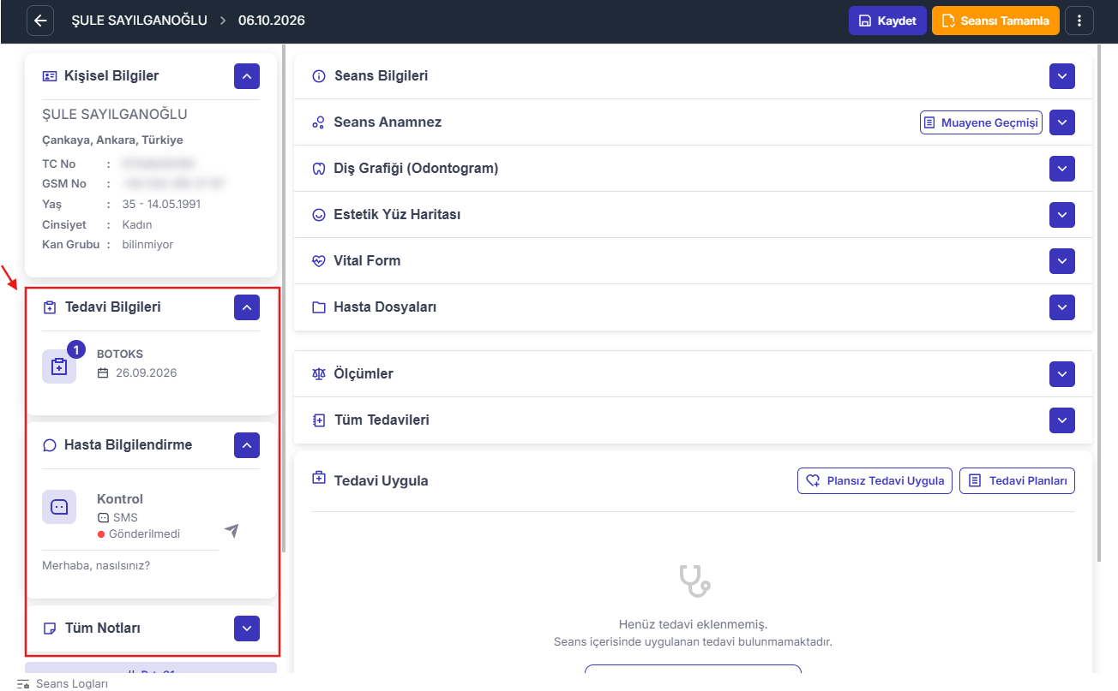Collapse the Tedavi Bilgileri panel
1118x691 pixels.
coord(247,307)
